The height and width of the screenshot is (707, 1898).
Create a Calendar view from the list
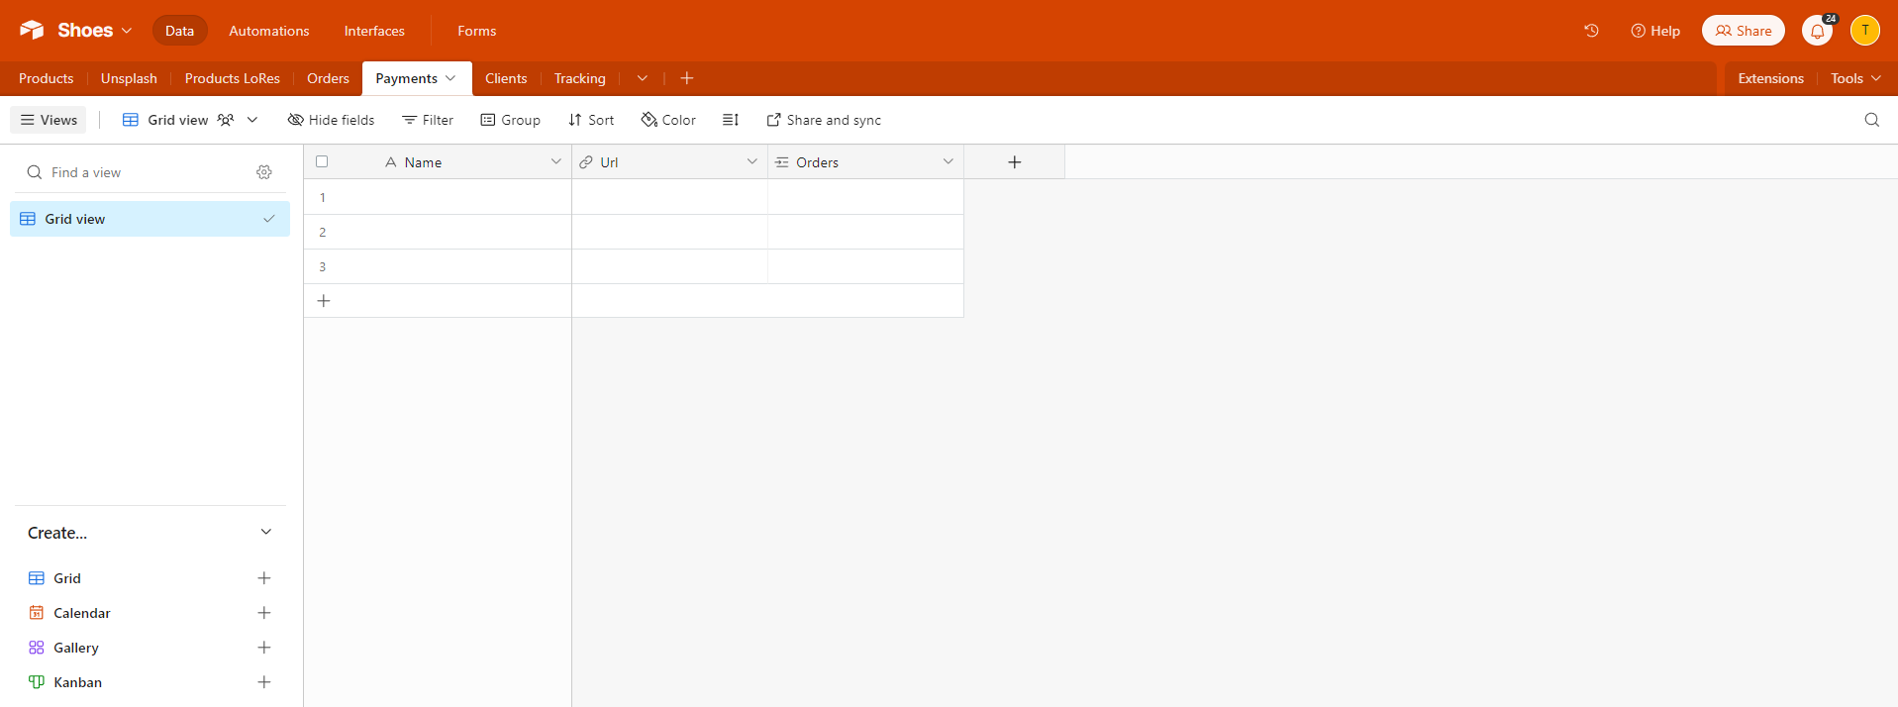pos(81,613)
